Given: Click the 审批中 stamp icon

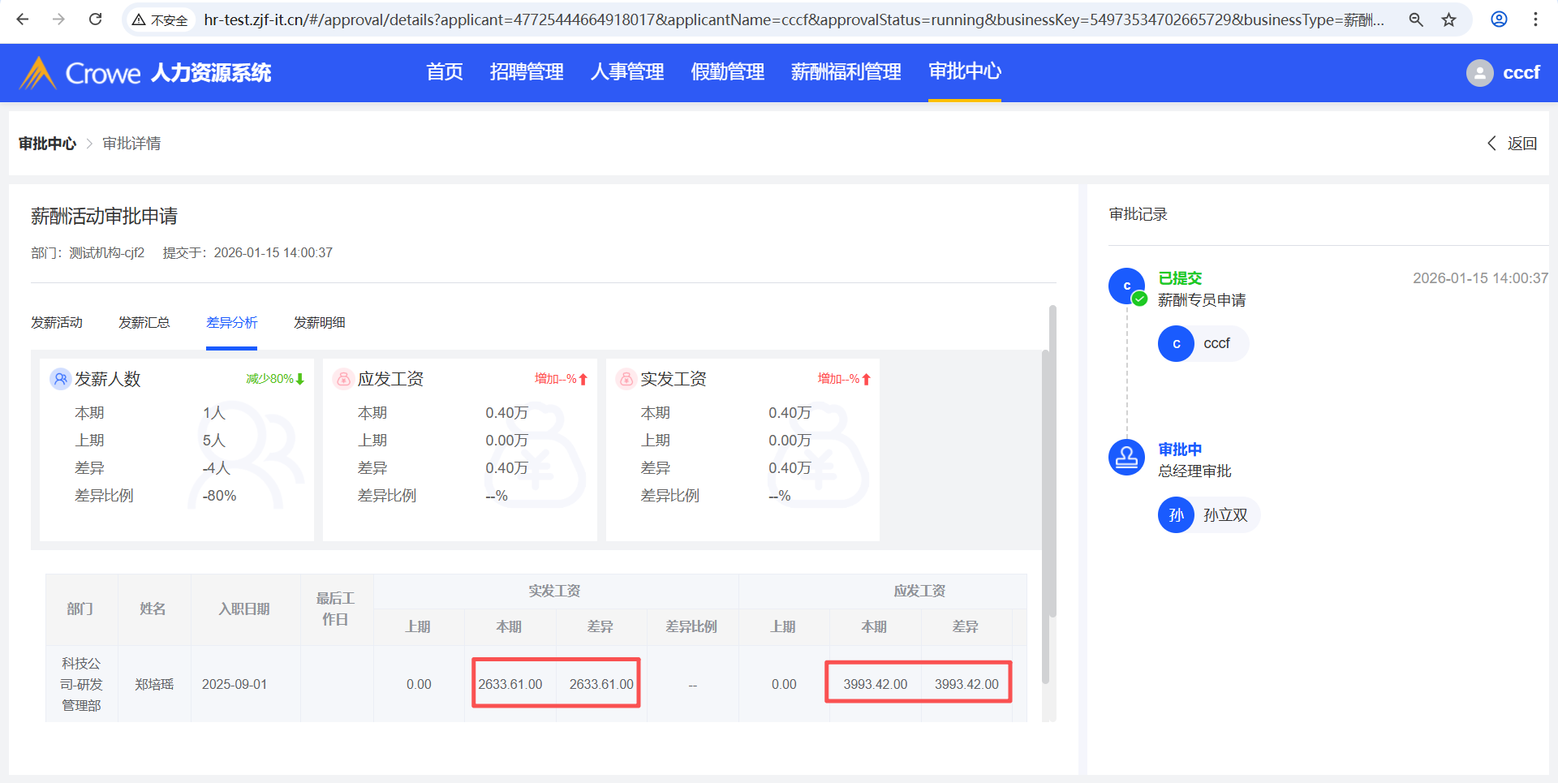Looking at the screenshot, I should (x=1126, y=458).
